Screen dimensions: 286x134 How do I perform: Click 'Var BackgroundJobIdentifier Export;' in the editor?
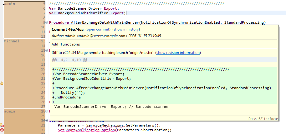tap(87, 13)
